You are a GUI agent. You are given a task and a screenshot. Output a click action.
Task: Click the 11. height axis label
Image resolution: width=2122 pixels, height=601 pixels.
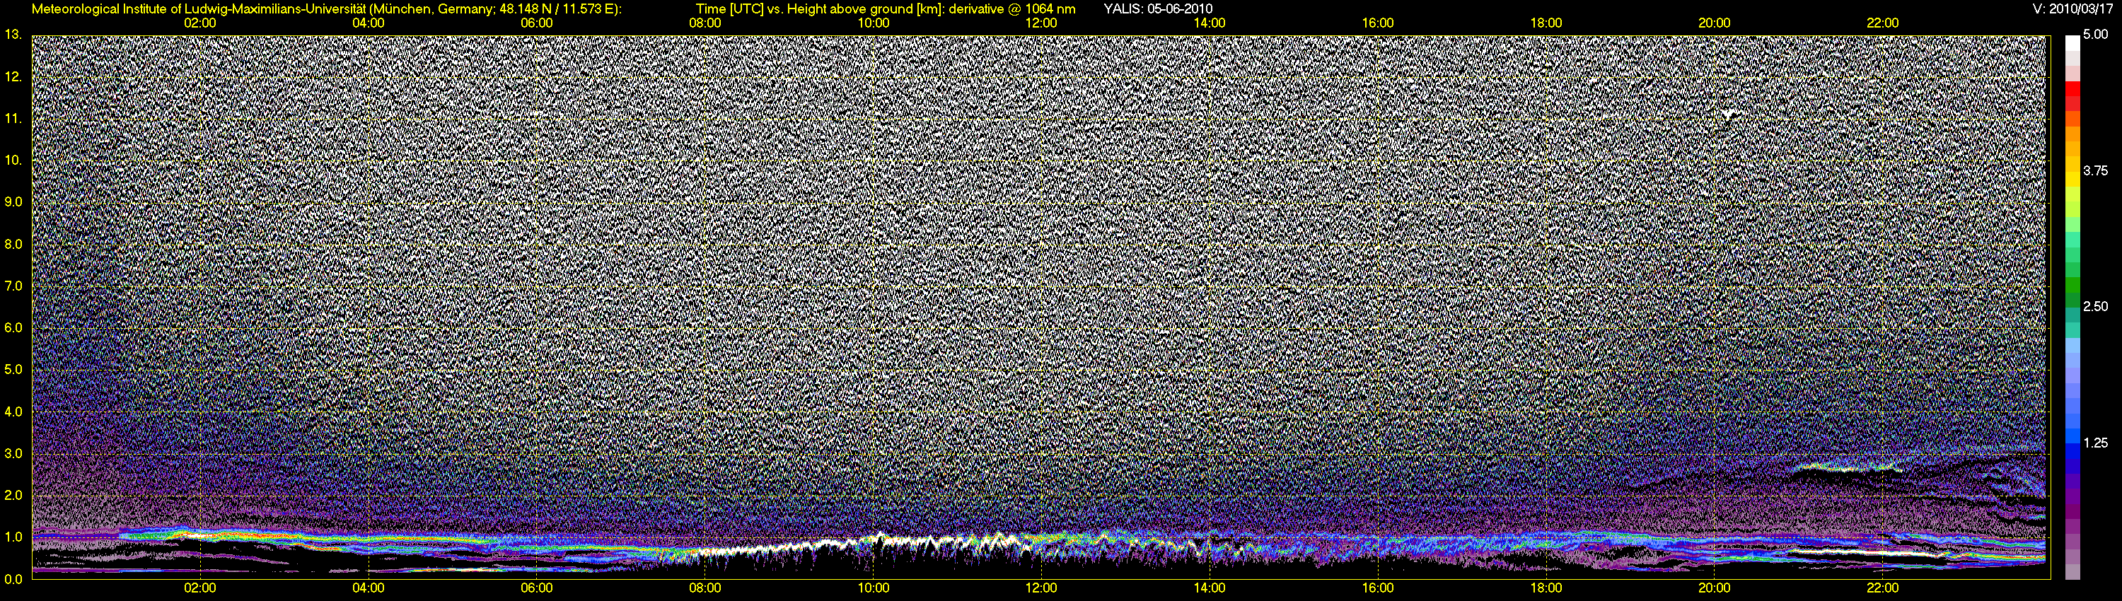point(12,119)
